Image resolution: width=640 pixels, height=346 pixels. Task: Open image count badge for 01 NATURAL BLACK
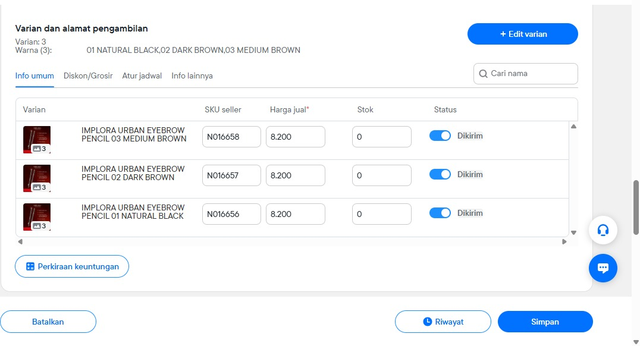tap(40, 226)
